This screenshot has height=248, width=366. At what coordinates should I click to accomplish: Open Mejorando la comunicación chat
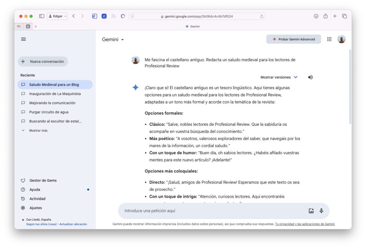[x=55, y=103]
